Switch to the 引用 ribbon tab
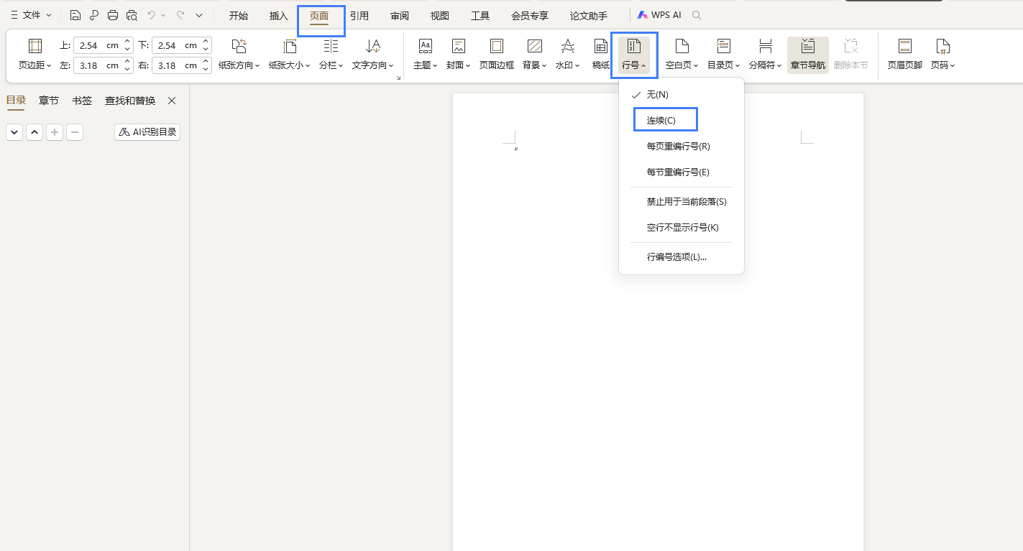 tap(359, 16)
